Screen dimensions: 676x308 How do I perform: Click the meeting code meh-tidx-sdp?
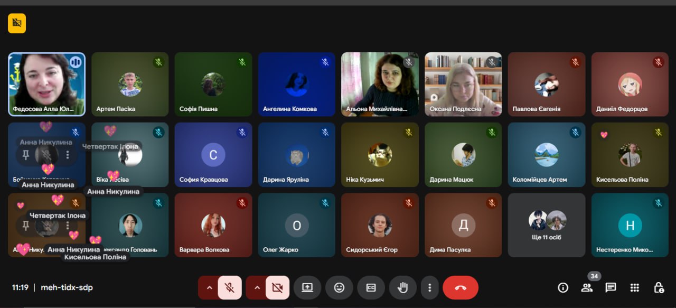point(67,288)
